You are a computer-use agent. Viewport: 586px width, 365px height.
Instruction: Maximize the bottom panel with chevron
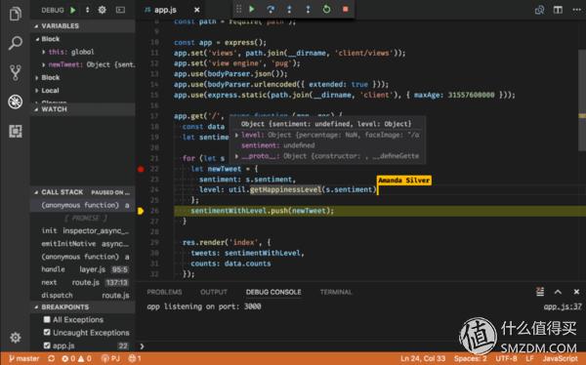point(558,292)
